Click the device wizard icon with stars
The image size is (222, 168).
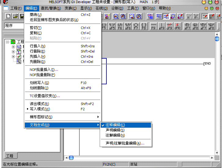tap(107, 16)
